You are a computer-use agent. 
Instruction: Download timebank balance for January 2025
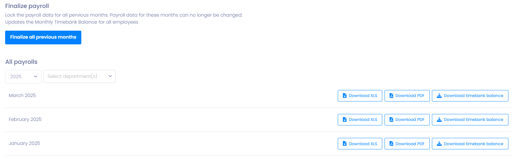point(470,144)
